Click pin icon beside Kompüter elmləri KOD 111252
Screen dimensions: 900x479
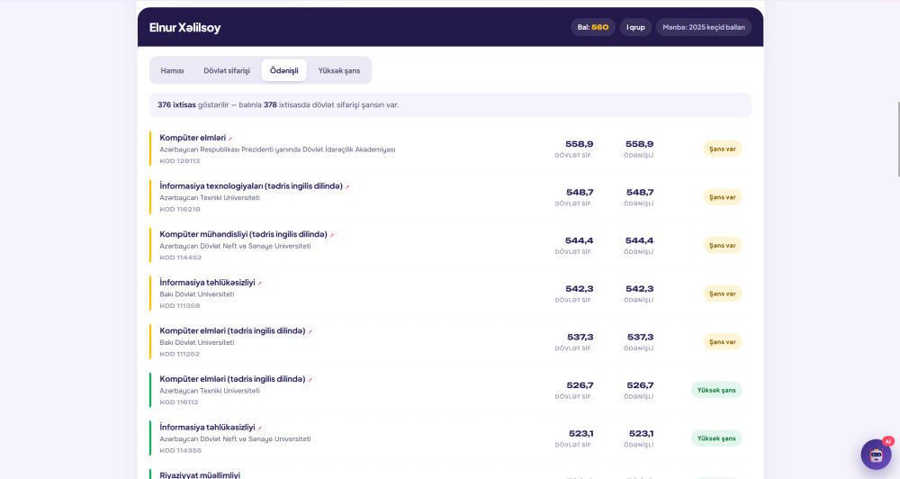pyautogui.click(x=310, y=331)
